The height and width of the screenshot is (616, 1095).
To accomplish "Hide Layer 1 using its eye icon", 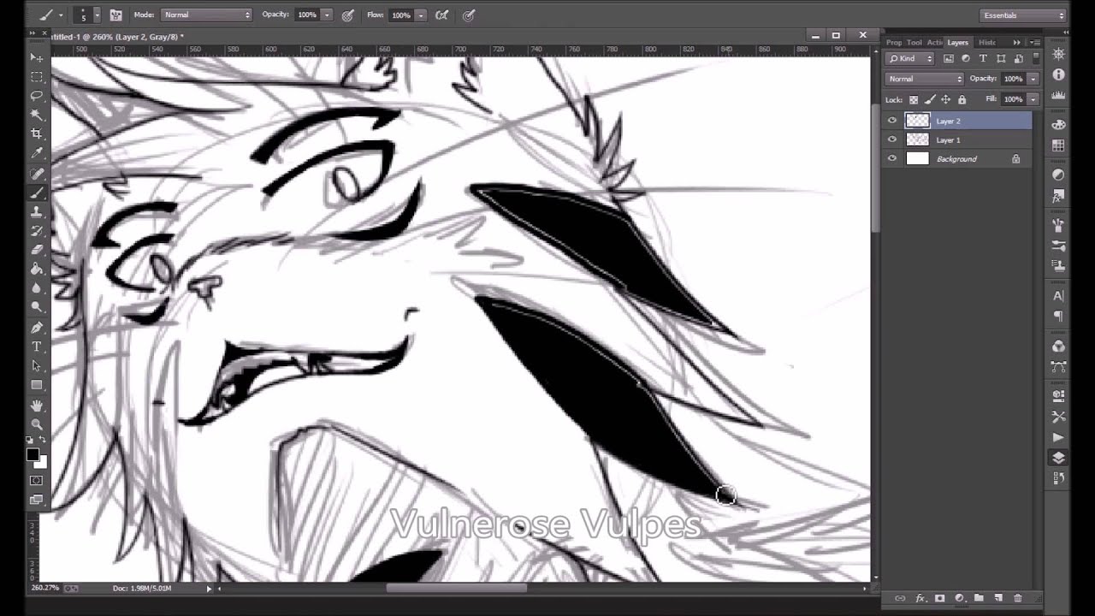I will (892, 139).
